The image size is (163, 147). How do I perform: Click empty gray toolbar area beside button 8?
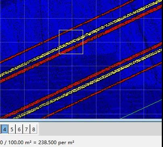coord(100,129)
